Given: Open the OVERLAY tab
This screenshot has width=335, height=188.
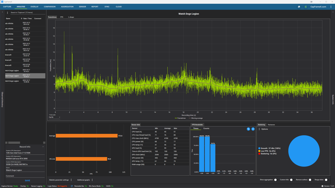Looking at the screenshot, I should coord(34,7).
